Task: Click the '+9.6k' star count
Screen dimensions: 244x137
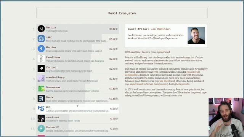Action: pos(112,109)
